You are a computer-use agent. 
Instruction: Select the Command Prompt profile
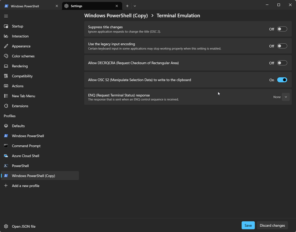click(40, 146)
